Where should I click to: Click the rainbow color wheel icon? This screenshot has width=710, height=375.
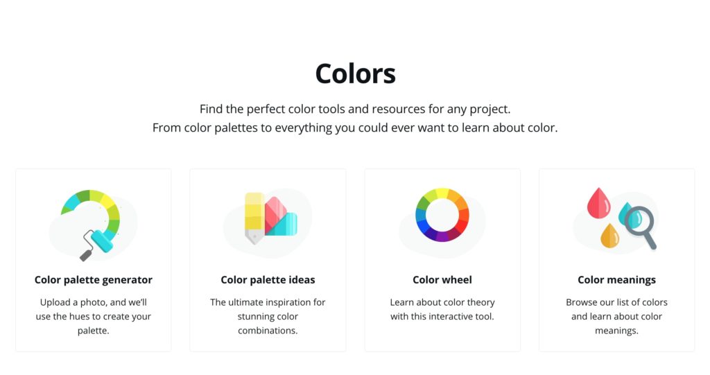pyautogui.click(x=442, y=215)
